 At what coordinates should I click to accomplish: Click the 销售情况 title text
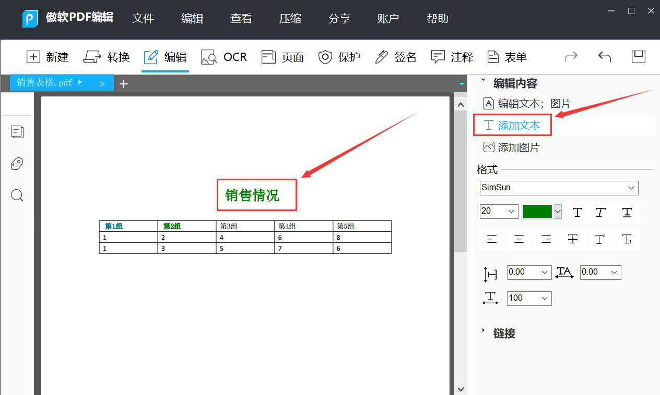pos(252,195)
